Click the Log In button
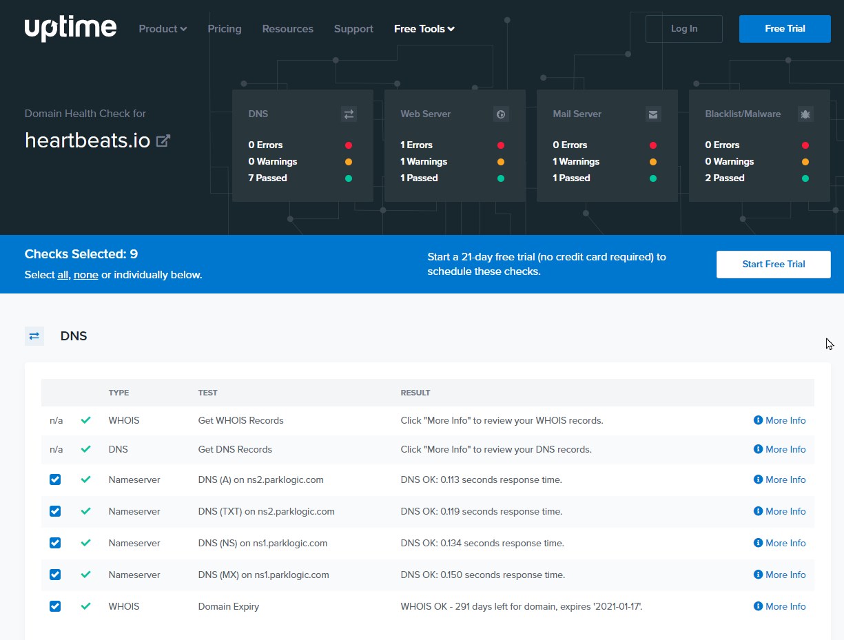Screen dimensions: 844x640 tap(683, 29)
